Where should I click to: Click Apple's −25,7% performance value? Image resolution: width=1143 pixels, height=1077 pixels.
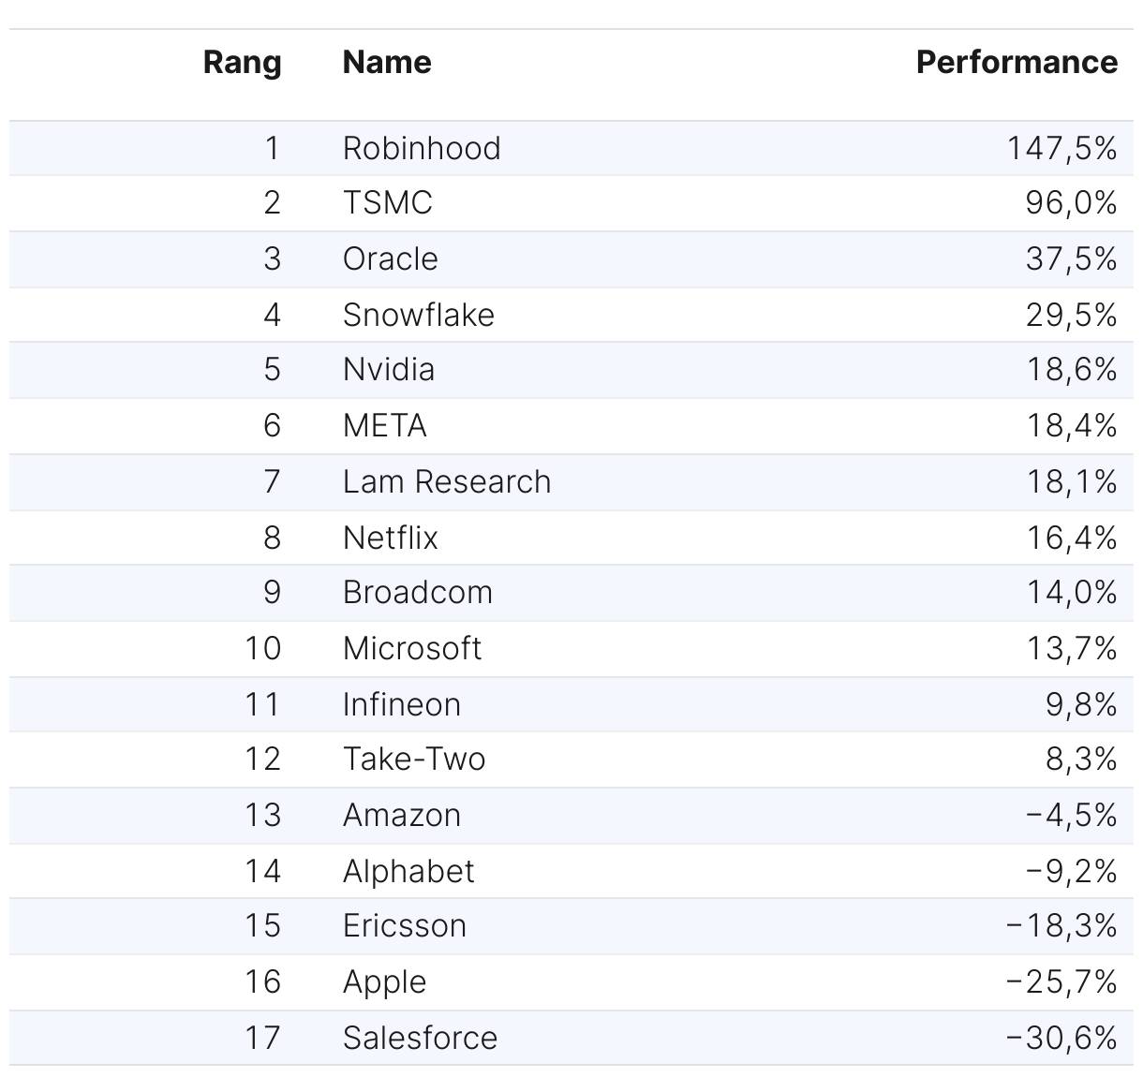(1061, 982)
